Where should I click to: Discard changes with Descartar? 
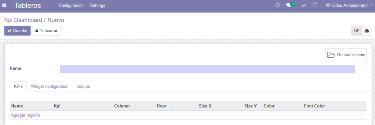[x=46, y=31]
